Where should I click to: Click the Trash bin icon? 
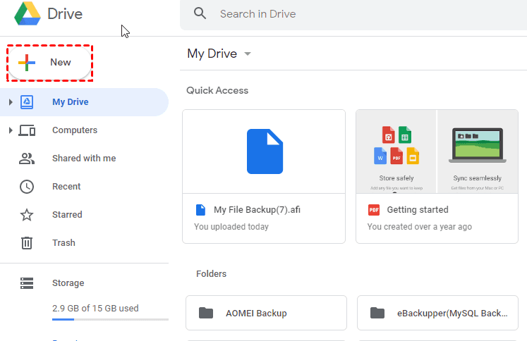(x=27, y=243)
